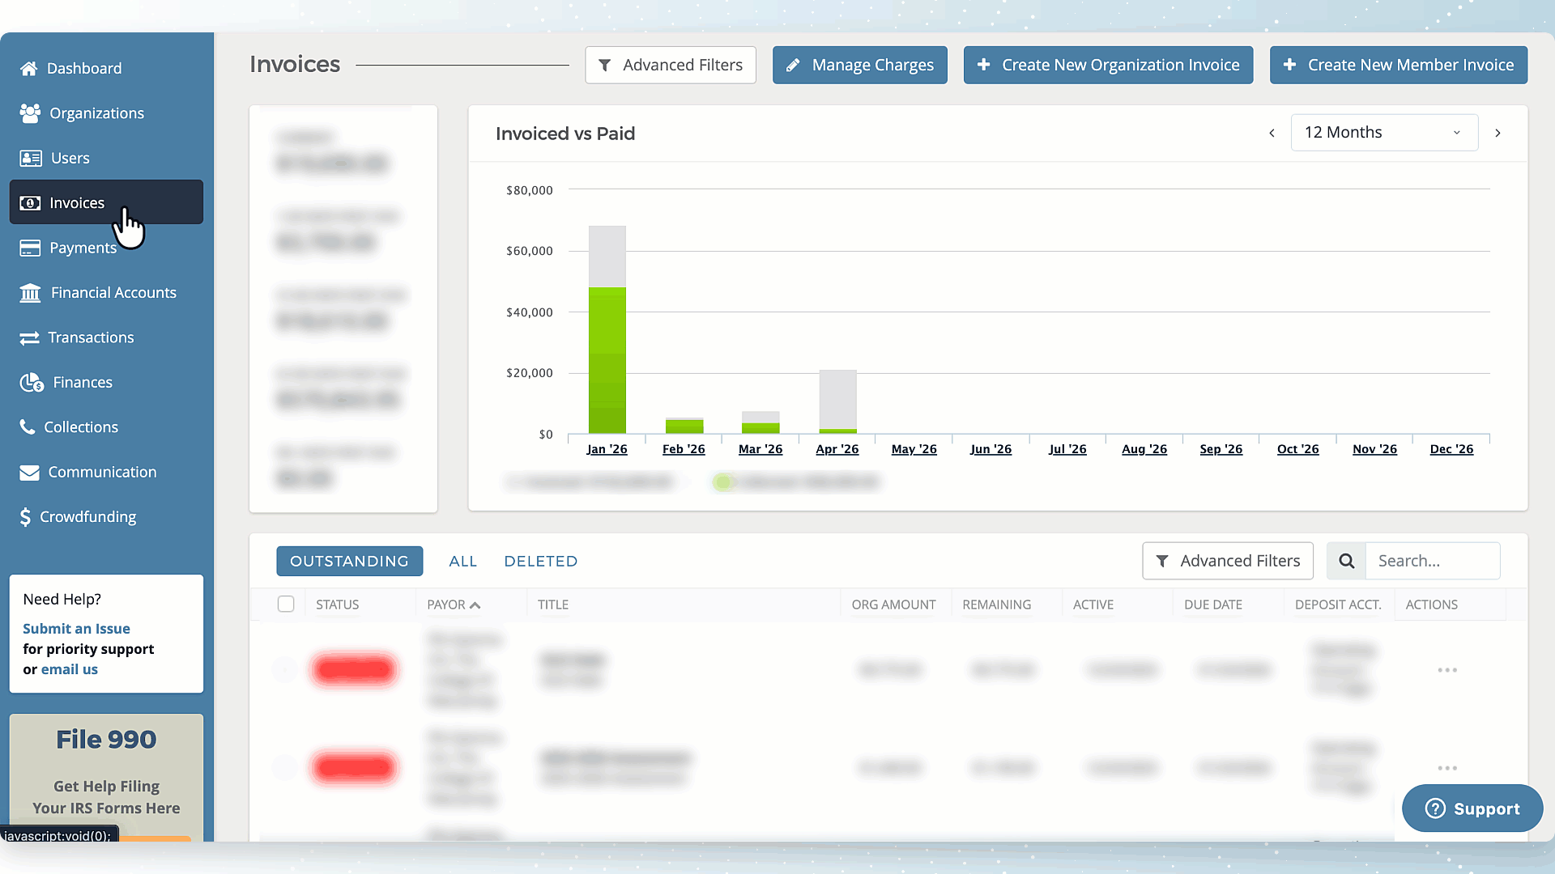Open first invoice row actions menu
Image resolution: width=1555 pixels, height=874 pixels.
point(1446,670)
